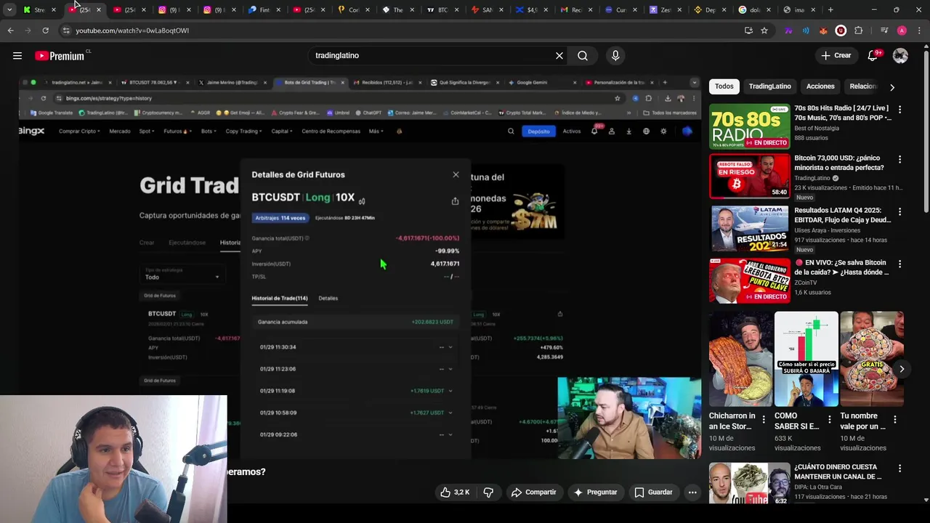The height and width of the screenshot is (523, 930).
Task: Click the Ganancia acumulada row
Action: coord(356,322)
